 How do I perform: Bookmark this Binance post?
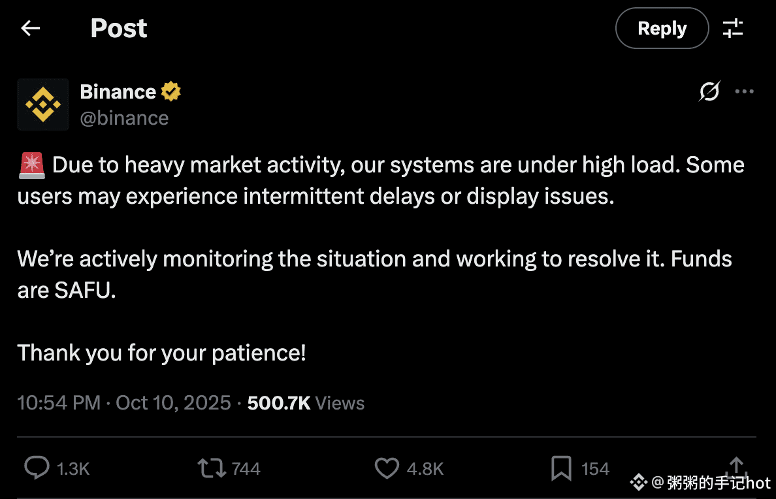pos(561,468)
